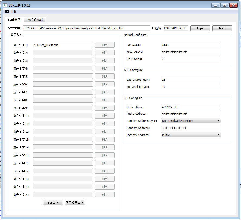
Task: Open the 帮助(H) menu
Action: [10, 11]
